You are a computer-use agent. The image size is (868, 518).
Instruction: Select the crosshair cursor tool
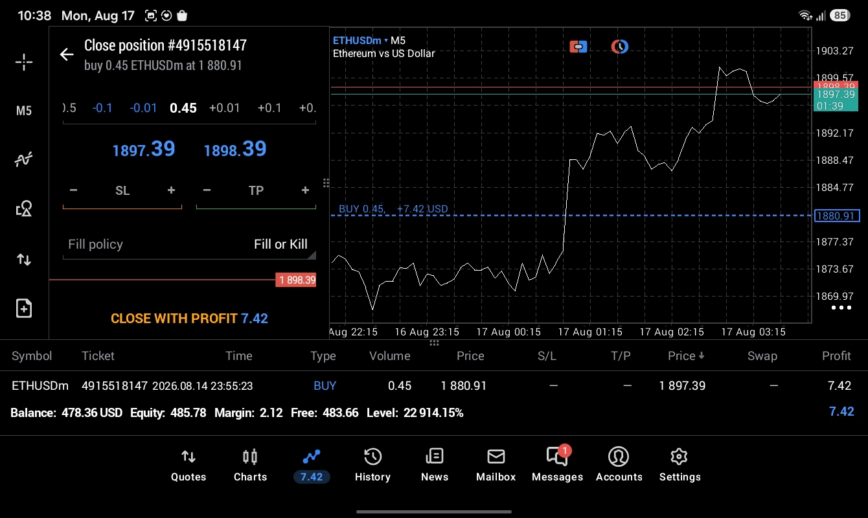(24, 62)
